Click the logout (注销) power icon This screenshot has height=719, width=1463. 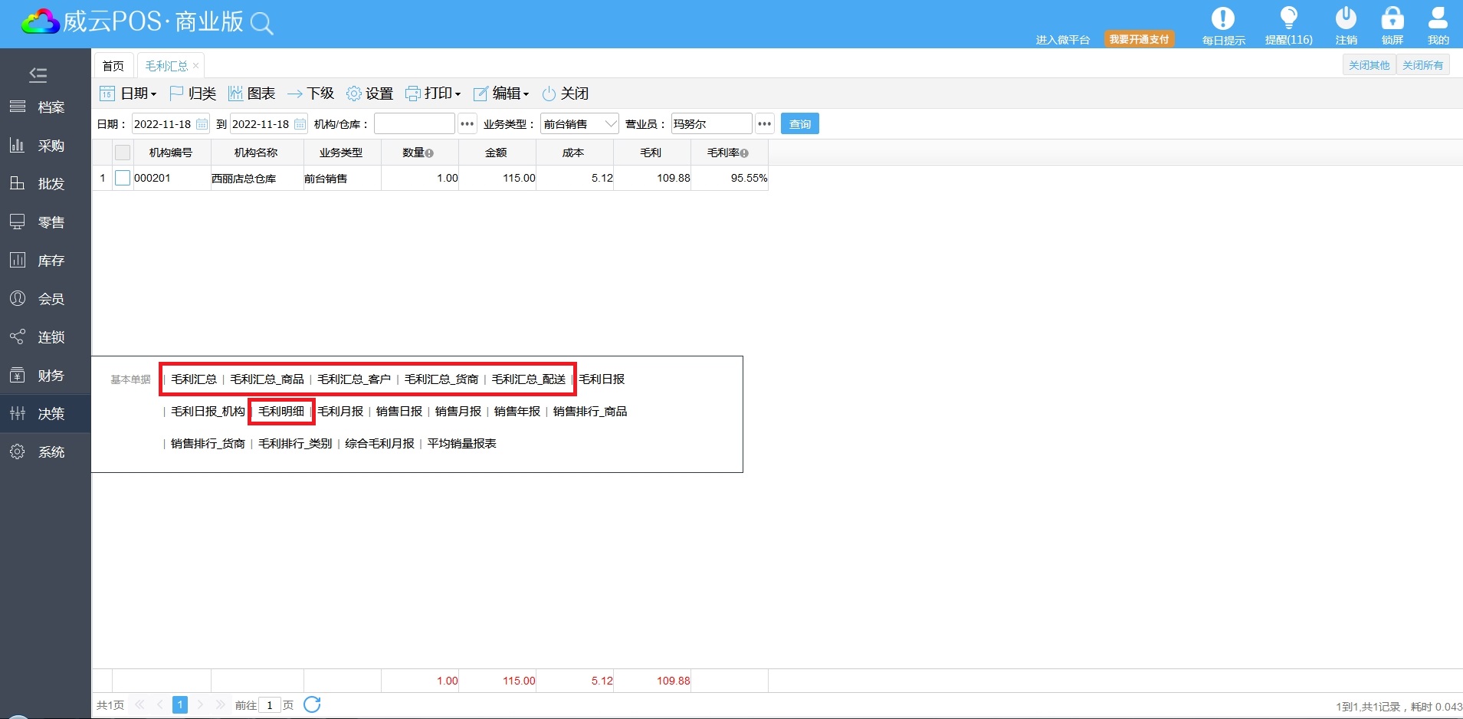(x=1346, y=18)
